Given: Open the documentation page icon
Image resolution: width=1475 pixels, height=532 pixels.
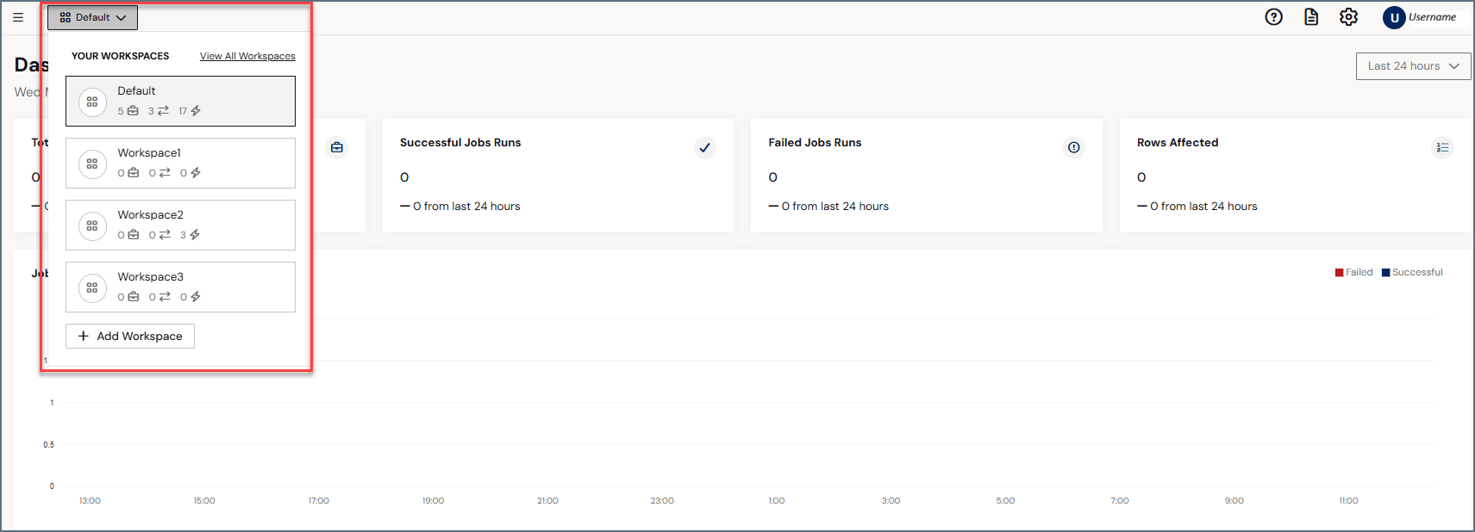Looking at the screenshot, I should (1311, 17).
